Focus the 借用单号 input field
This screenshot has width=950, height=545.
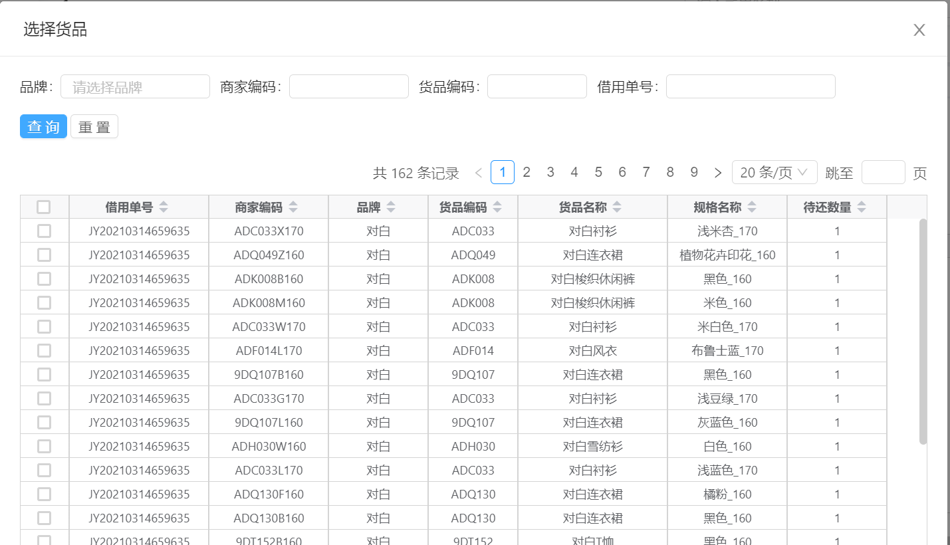750,87
